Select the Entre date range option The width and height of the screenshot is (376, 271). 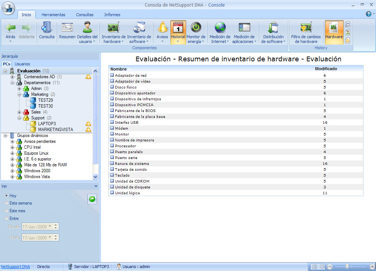7,218
